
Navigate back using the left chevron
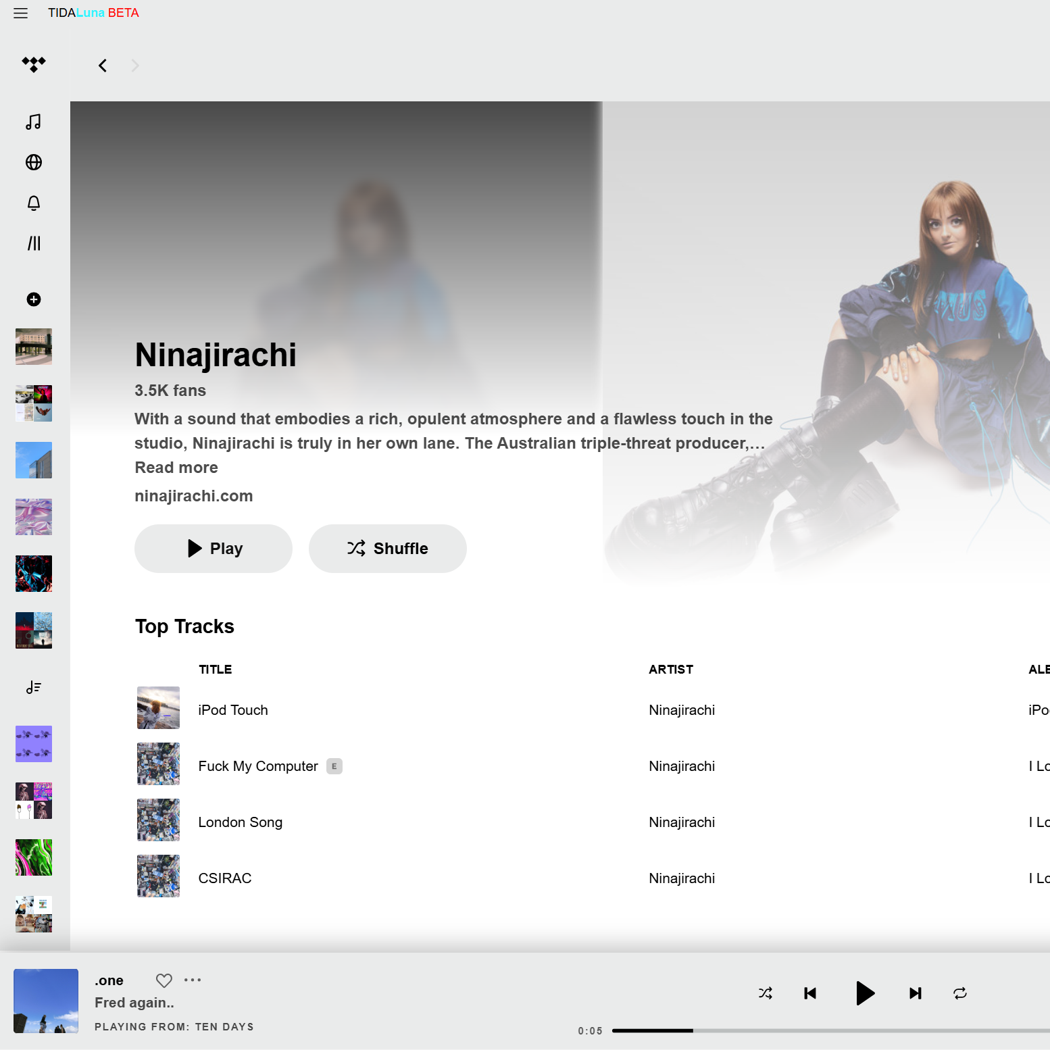pyautogui.click(x=102, y=65)
